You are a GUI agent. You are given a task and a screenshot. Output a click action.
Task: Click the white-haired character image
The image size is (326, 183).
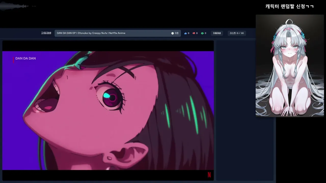click(290, 66)
